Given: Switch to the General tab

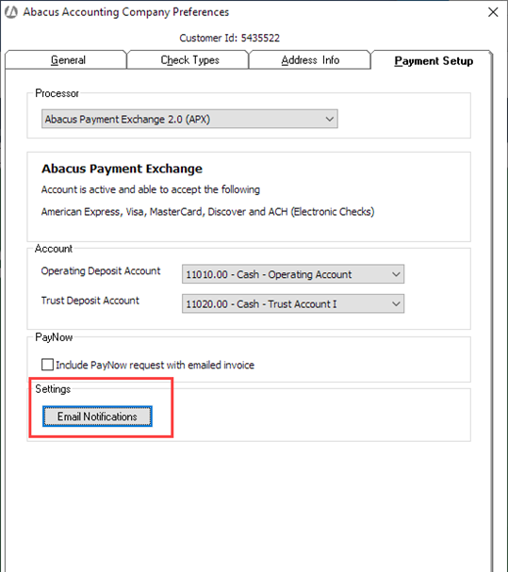Looking at the screenshot, I should [x=66, y=59].
